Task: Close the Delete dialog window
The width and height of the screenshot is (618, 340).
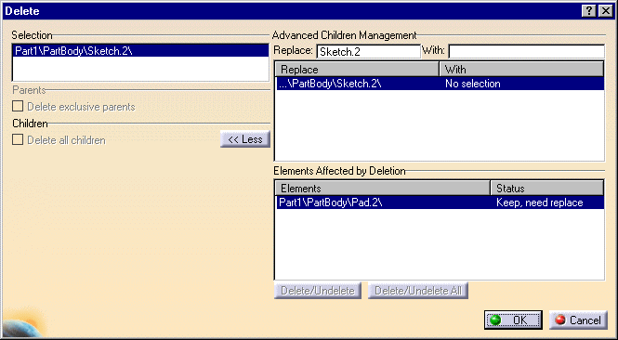Action: point(605,11)
